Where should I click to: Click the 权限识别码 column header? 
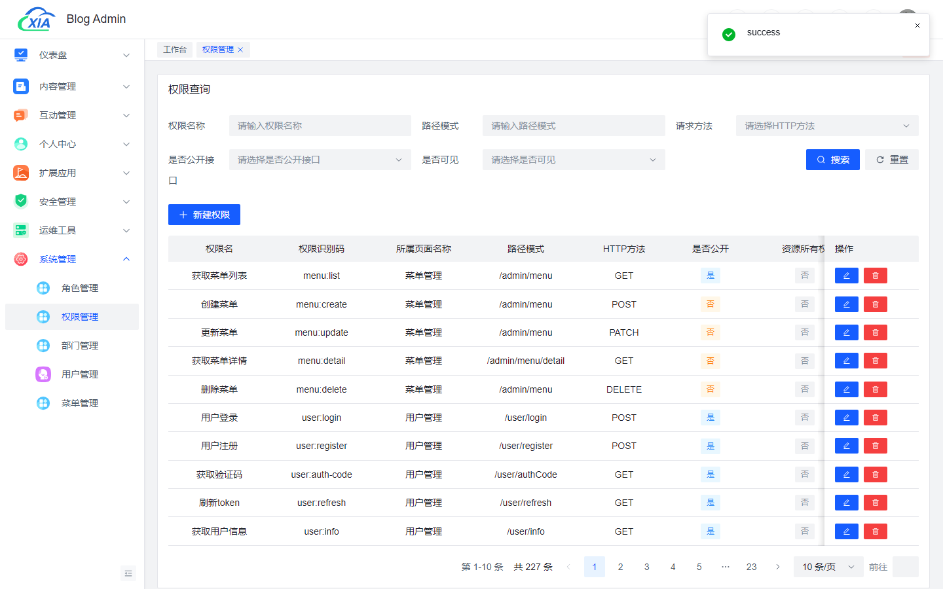point(322,249)
